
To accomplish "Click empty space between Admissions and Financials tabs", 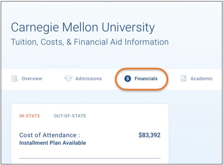I will click(108, 79).
